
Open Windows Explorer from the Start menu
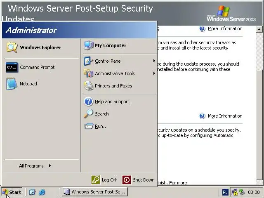tap(42, 47)
